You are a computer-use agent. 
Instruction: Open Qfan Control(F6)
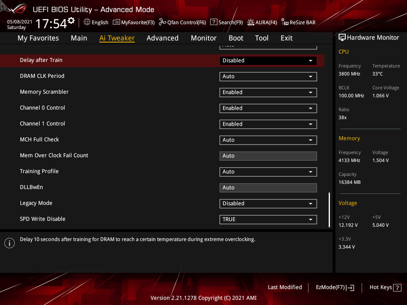(182, 22)
